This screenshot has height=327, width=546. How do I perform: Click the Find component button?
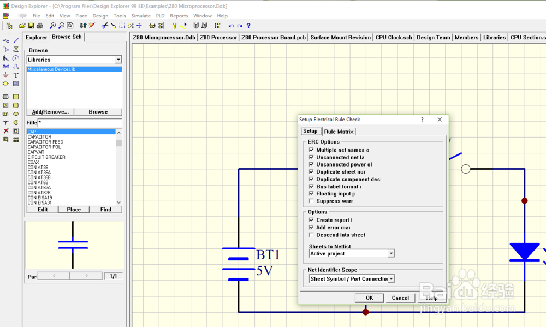pyautogui.click(x=106, y=209)
